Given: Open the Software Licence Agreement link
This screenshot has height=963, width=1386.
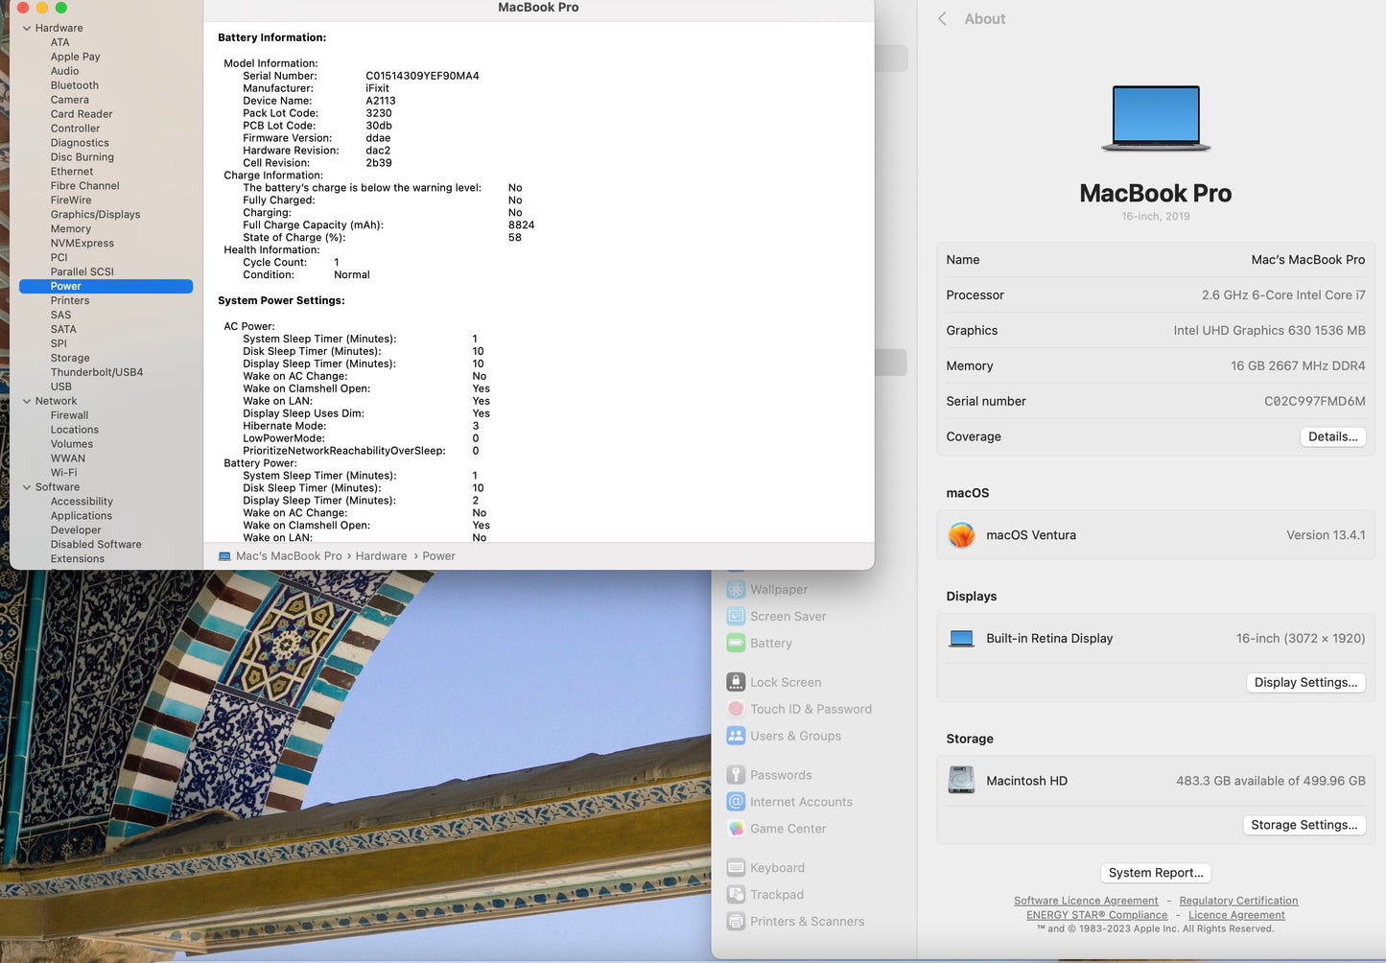Looking at the screenshot, I should click(x=1086, y=901).
